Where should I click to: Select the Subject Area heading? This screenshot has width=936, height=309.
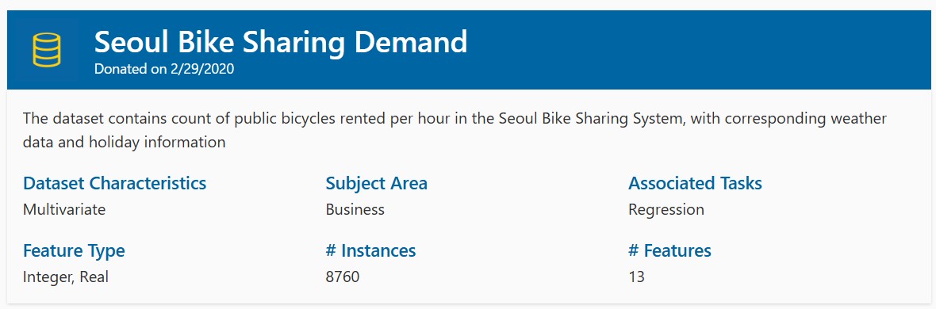[x=376, y=183]
